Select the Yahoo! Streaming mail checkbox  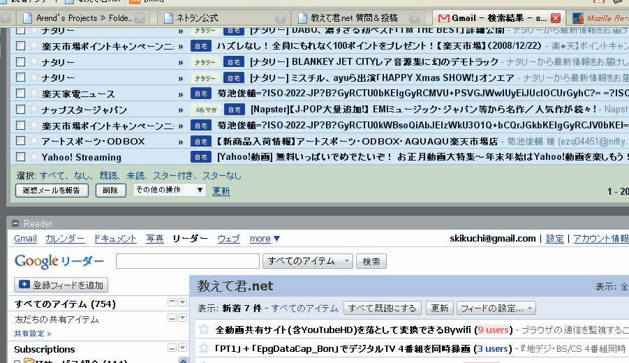click(x=20, y=157)
